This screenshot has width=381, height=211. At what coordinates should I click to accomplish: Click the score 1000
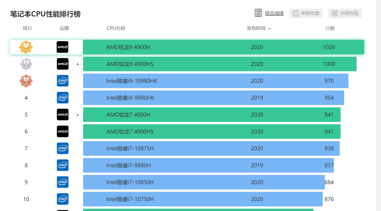point(329,64)
